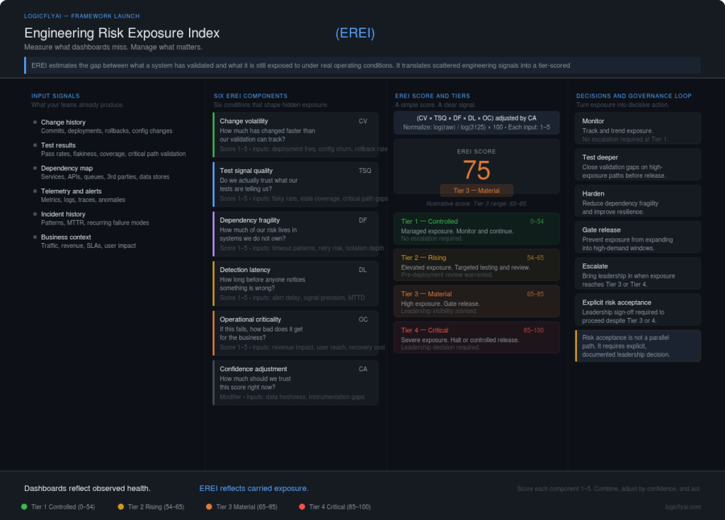725x520 pixels.
Task: Click the Detection latency DL badge
Action: [362, 269]
